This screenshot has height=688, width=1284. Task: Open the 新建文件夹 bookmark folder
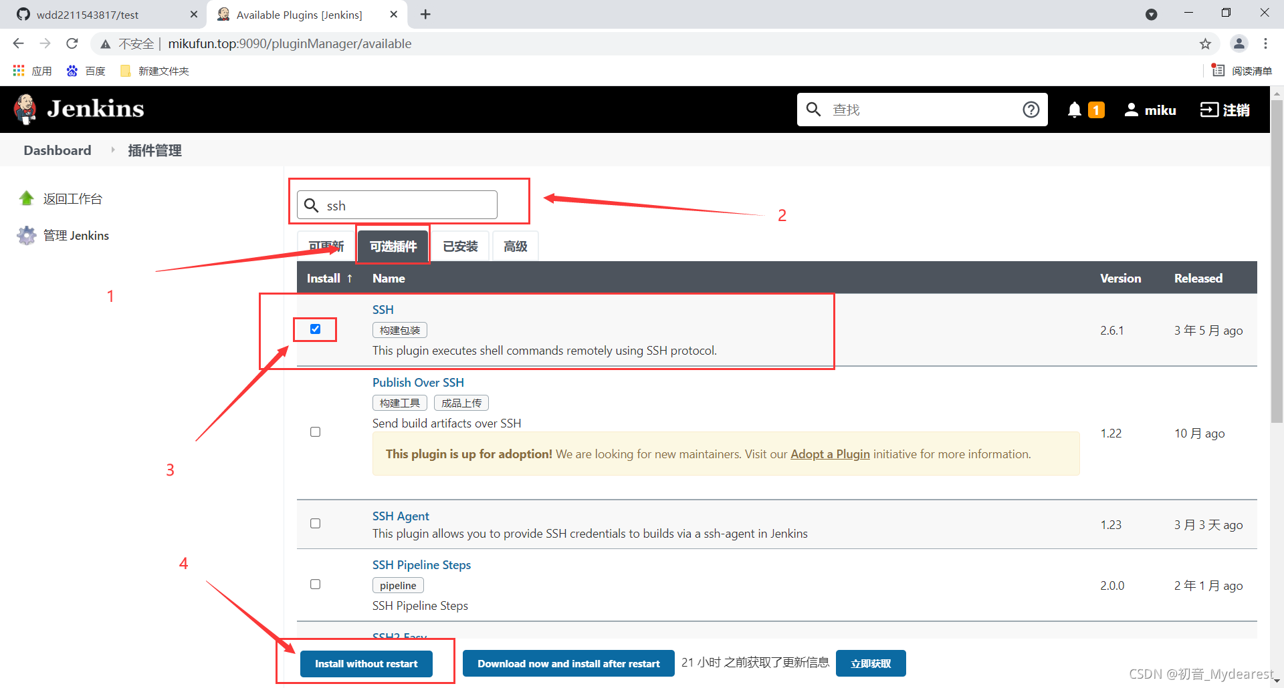click(x=154, y=71)
